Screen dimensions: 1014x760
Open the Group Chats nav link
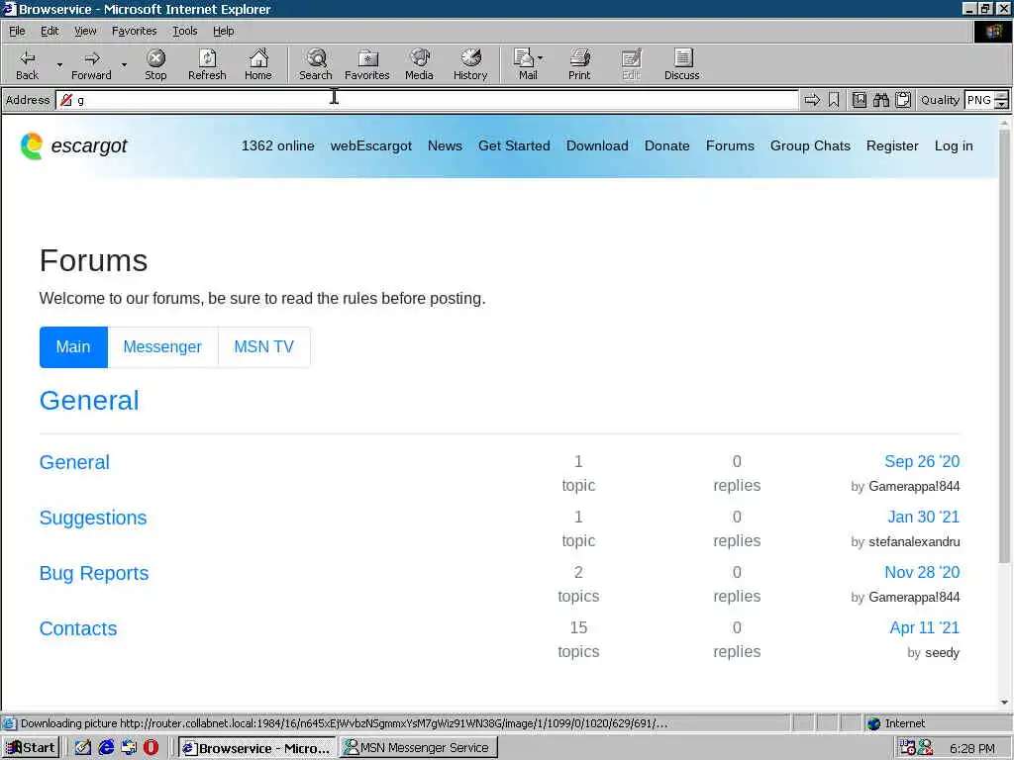point(810,146)
